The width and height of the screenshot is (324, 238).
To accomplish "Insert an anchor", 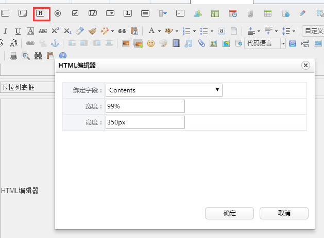I will (x=55, y=43).
